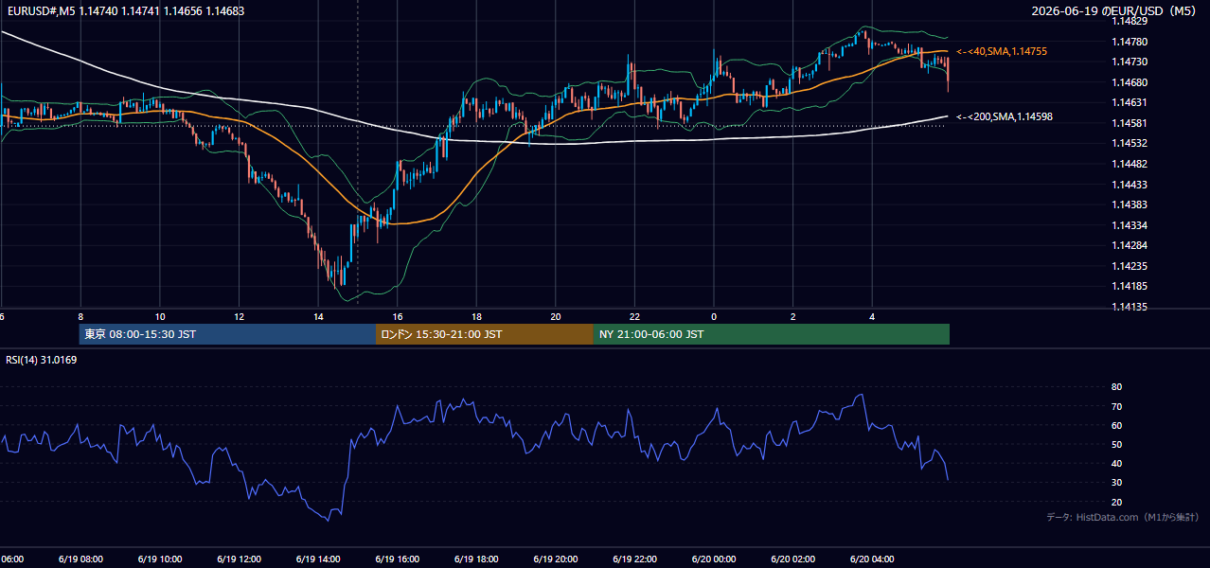Click the 6/19 14:00 bottom time label
1210x568 pixels.
point(317,559)
